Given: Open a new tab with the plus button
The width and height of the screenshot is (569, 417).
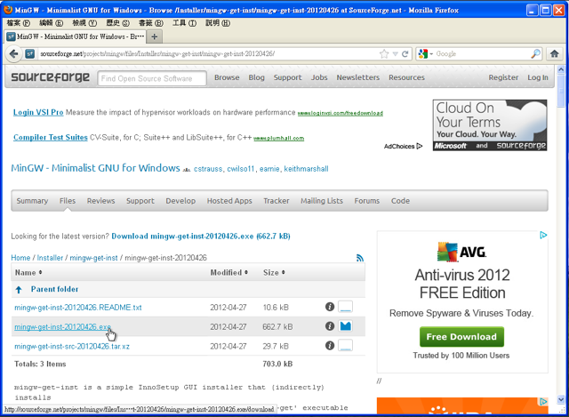Looking at the screenshot, I should [154, 36].
